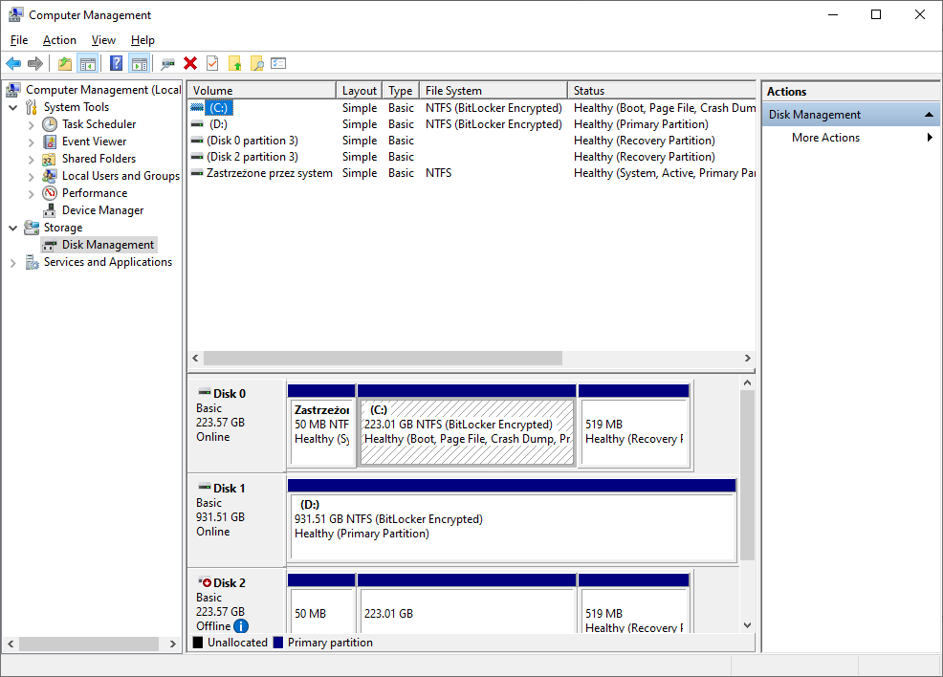Click the red X Delete toolbar icon
This screenshot has height=677, width=943.
pos(189,63)
